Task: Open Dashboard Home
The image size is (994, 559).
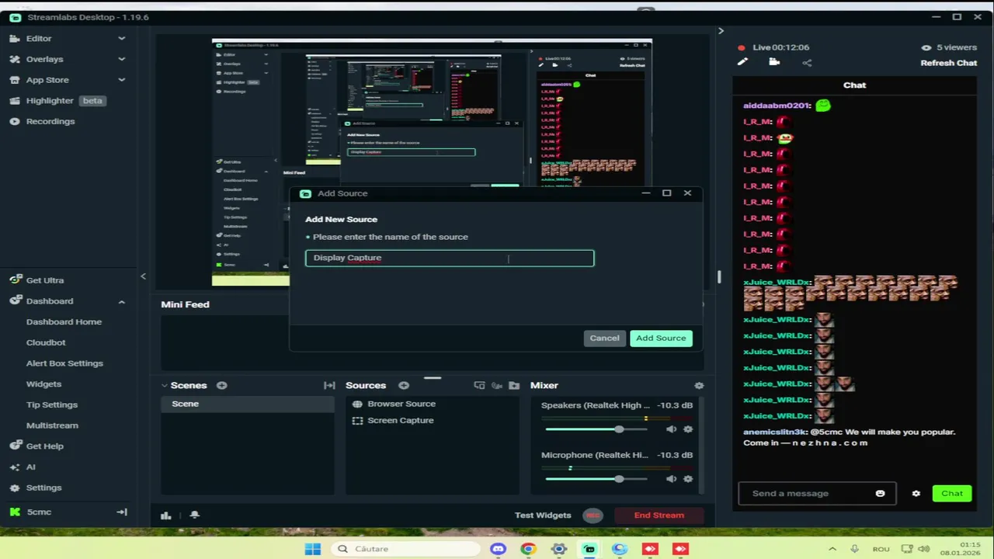Action: tap(64, 321)
